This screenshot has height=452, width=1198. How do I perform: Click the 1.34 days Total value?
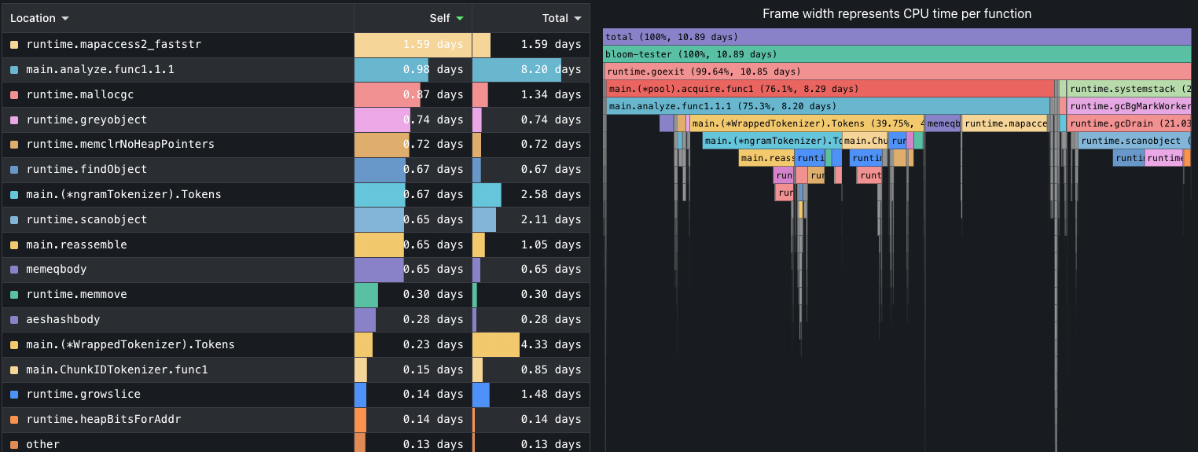(x=551, y=95)
